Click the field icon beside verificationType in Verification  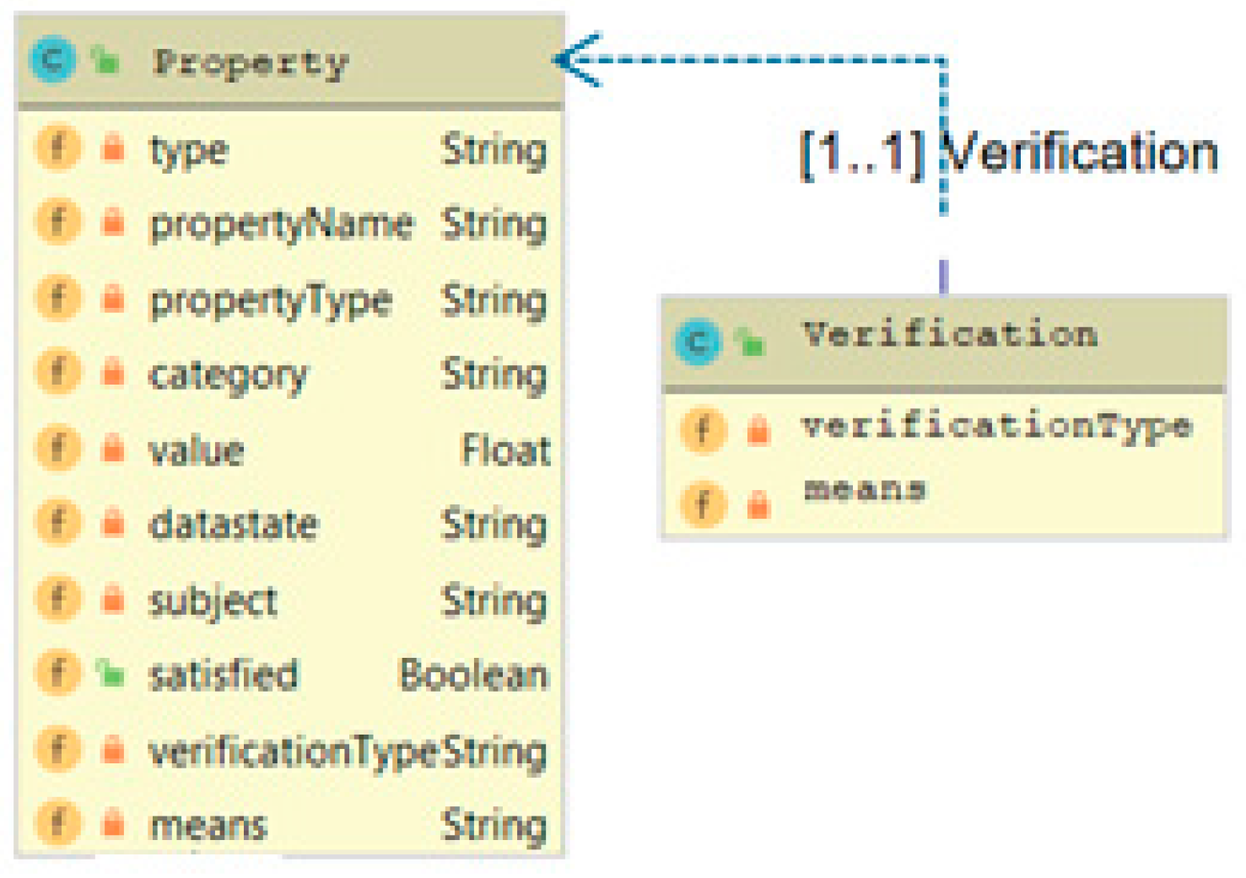click(x=703, y=429)
